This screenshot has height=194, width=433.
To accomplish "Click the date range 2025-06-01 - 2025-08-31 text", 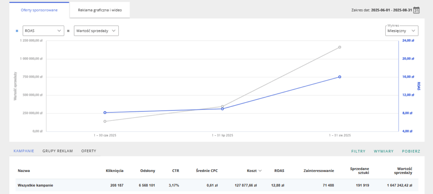I will (390, 10).
